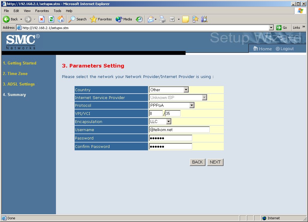Click the Username input field

tap(179, 130)
